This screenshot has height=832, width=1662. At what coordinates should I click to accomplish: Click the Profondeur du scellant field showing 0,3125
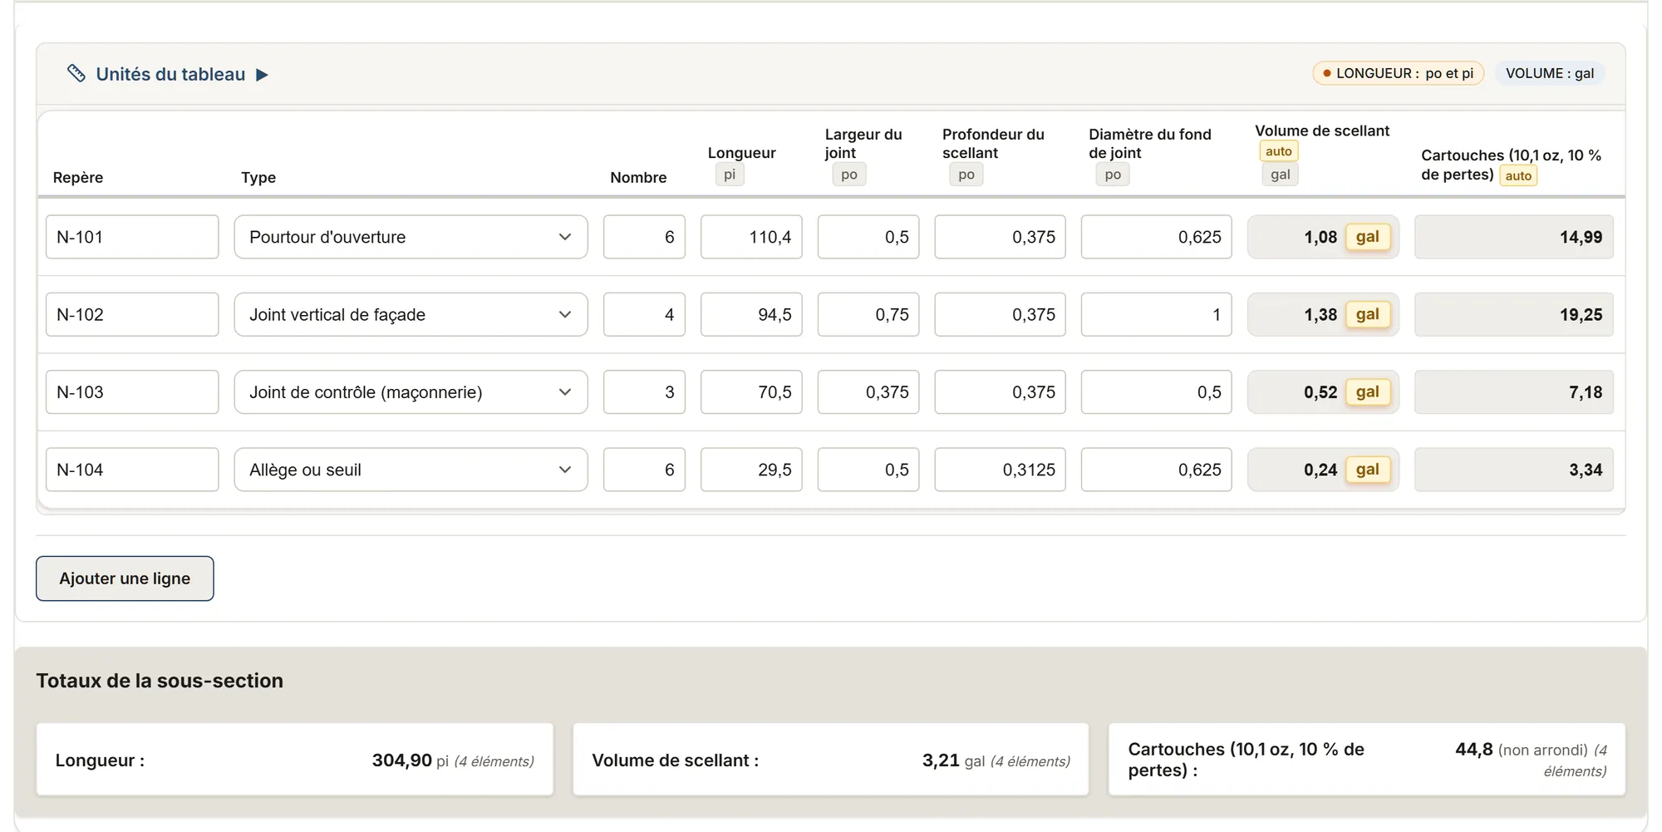pos(1000,470)
